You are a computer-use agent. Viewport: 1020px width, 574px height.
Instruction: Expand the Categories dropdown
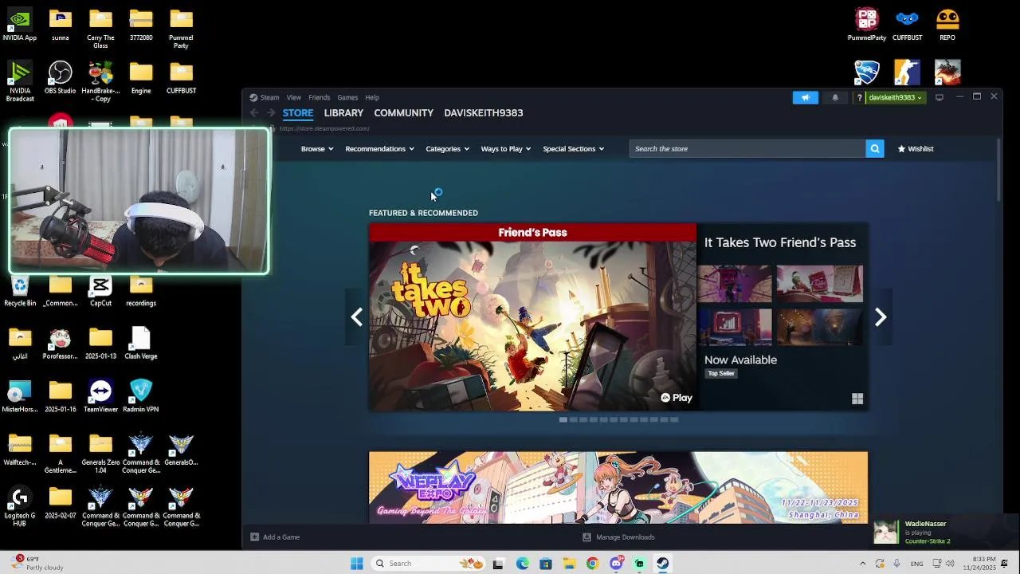[447, 149]
